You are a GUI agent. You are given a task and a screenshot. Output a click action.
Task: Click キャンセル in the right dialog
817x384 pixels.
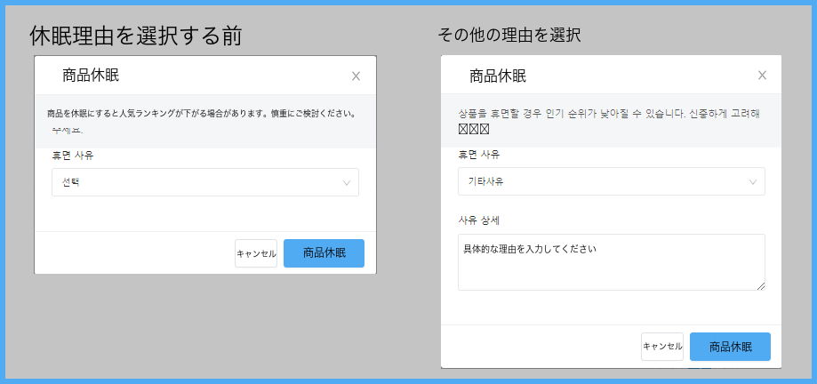point(662,347)
